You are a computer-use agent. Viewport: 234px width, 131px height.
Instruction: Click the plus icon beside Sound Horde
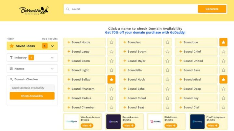click(69, 42)
